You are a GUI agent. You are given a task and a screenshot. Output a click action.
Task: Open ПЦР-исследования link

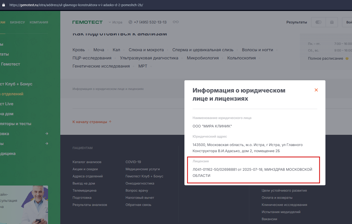92,58
